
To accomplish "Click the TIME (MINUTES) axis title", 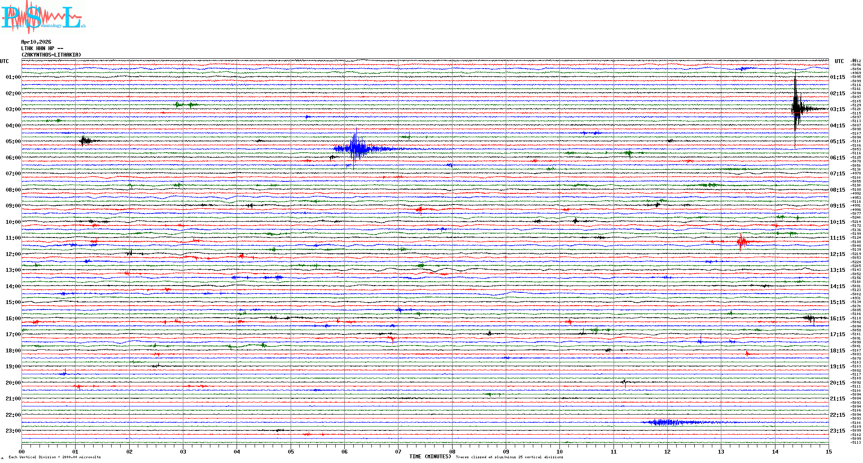I will [x=430, y=457].
